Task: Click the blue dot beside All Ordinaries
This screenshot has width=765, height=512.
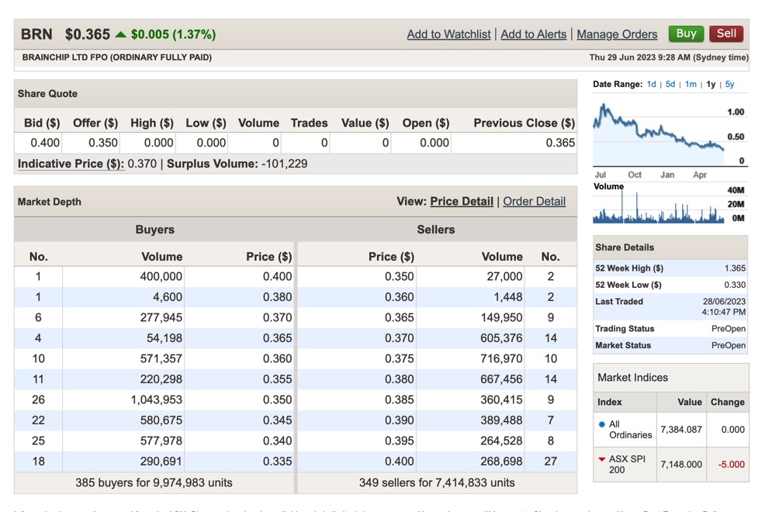Action: pos(601,424)
